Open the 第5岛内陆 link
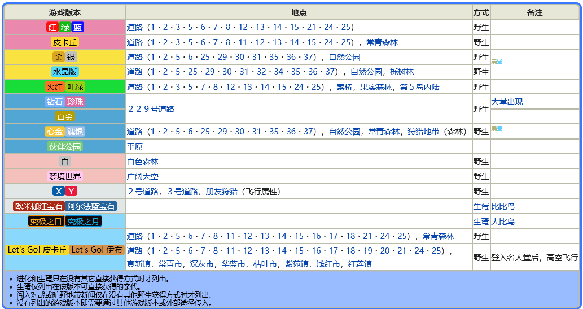Viewport: 583px width, 309px height. [419, 87]
